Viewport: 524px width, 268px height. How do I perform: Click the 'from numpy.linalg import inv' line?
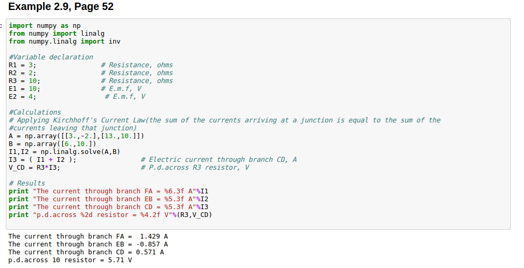click(64, 42)
